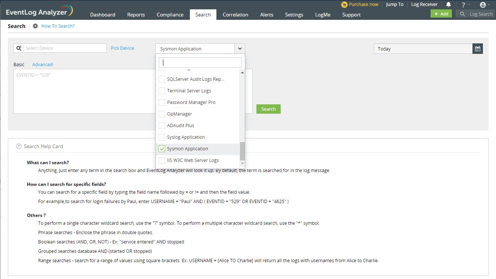Check the ADAudit Plus checkbox

point(162,126)
